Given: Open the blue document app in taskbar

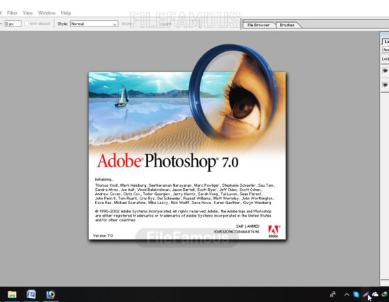Looking at the screenshot, I should (x=31, y=294).
